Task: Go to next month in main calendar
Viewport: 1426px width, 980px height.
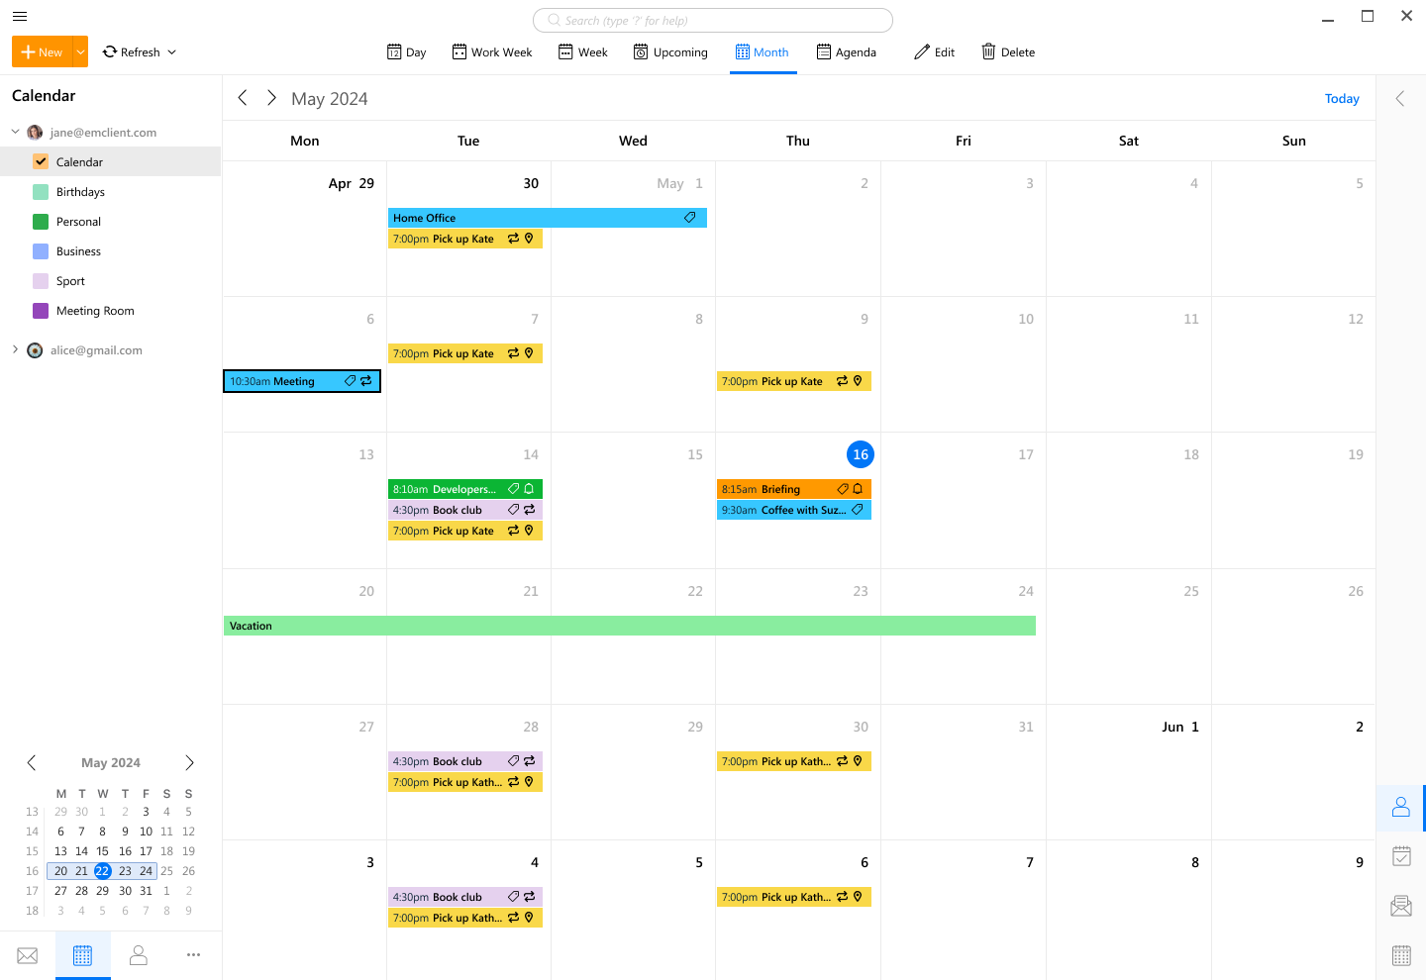Action: click(x=271, y=98)
